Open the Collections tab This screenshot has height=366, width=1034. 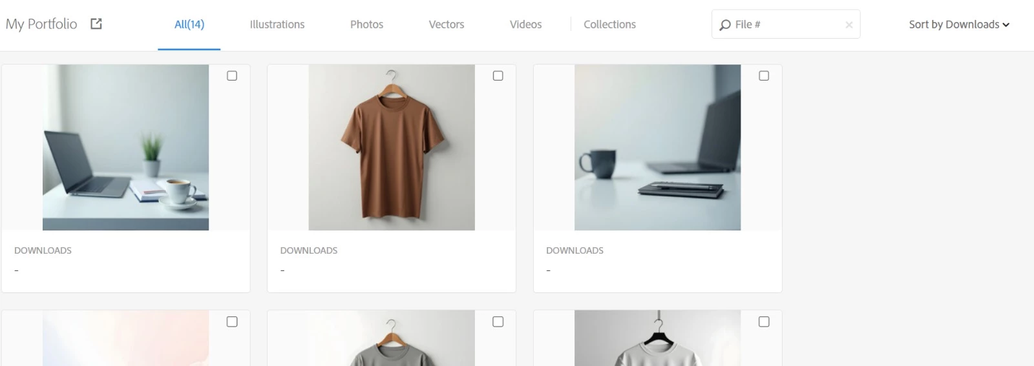pos(609,25)
